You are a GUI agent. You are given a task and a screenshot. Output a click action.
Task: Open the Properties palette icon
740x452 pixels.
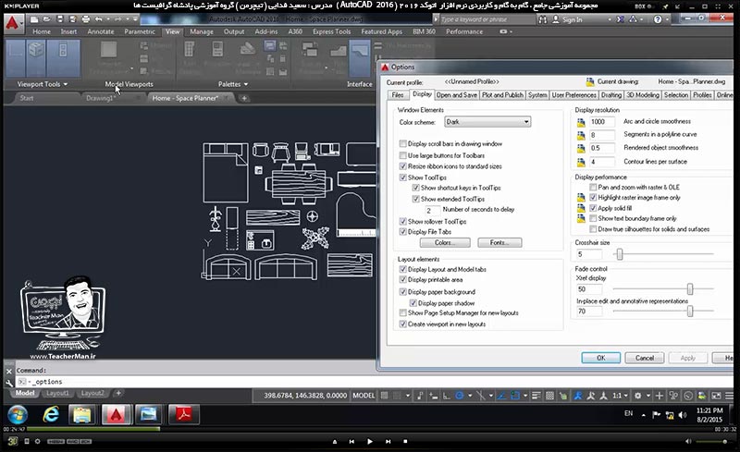217,50
